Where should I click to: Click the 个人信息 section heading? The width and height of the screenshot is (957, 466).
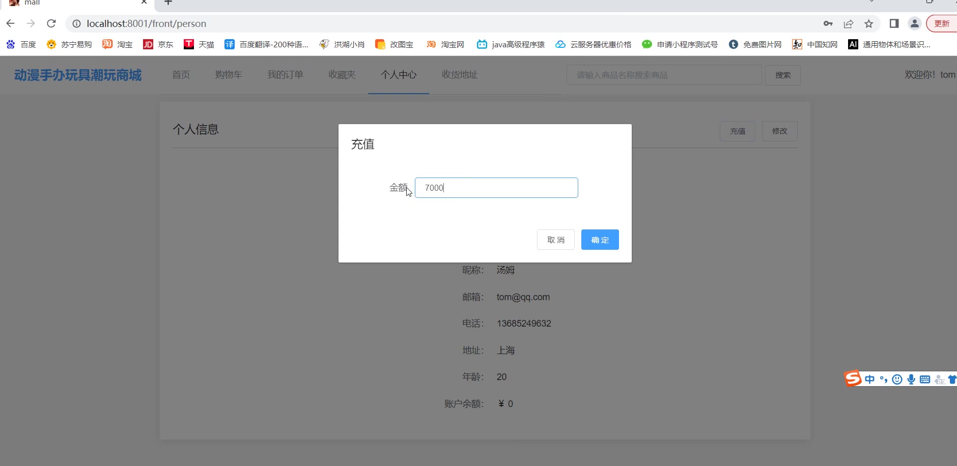point(196,130)
